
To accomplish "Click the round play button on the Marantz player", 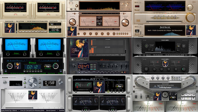I will coord(146,45).
